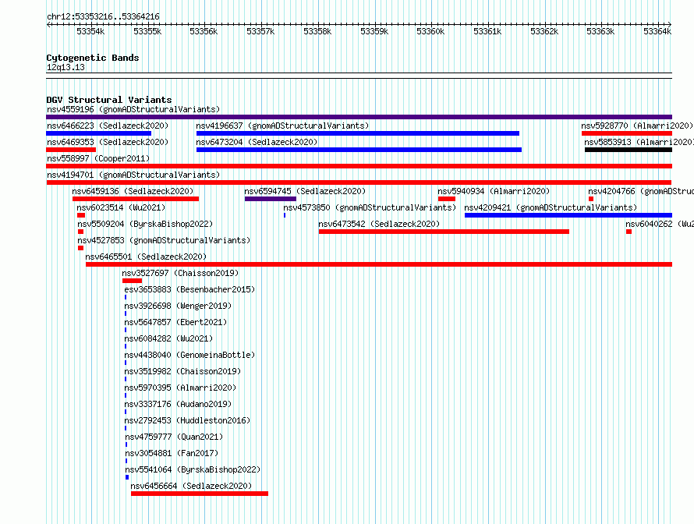Click the black bar of nsv5853913
Image resolution: width=694 pixels, height=524 pixels.
(x=628, y=150)
